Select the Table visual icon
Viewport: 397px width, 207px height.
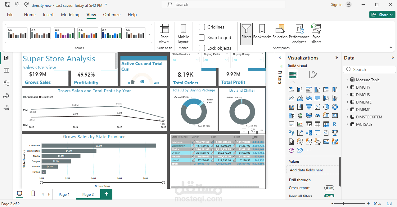pos(317,124)
